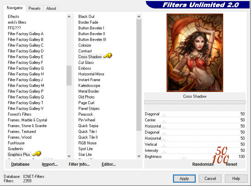Select Filter Factory Gallery V

click(26, 109)
